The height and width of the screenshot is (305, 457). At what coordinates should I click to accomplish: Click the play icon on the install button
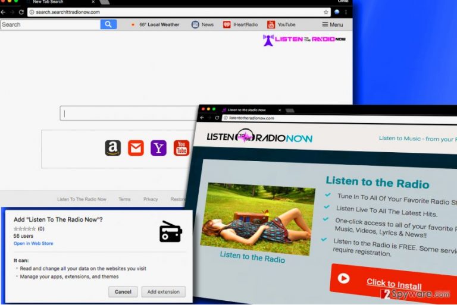343,278
